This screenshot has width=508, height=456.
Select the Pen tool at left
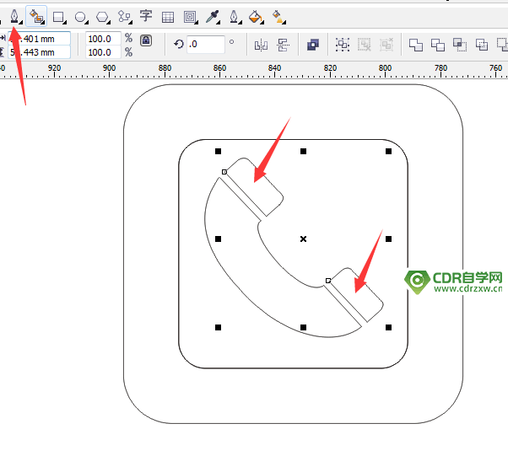point(14,15)
